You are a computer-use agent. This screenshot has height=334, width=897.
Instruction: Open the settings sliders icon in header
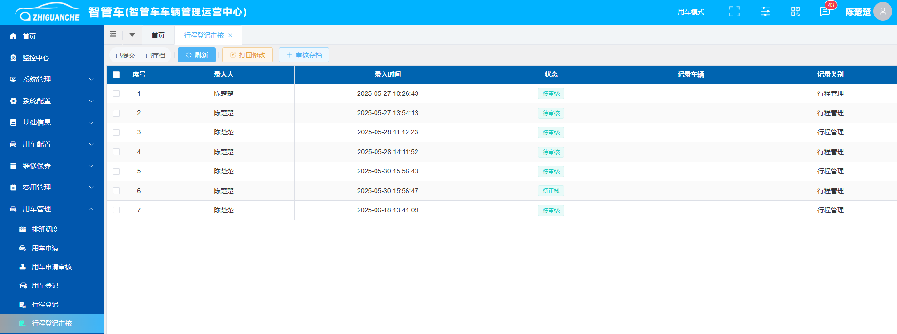point(766,12)
